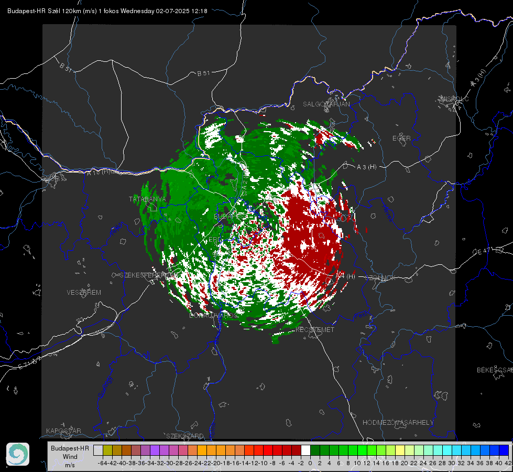Pick the blue swatch between 40 and 42
Viewport: 513px width, 472px height.
[x=504, y=450]
